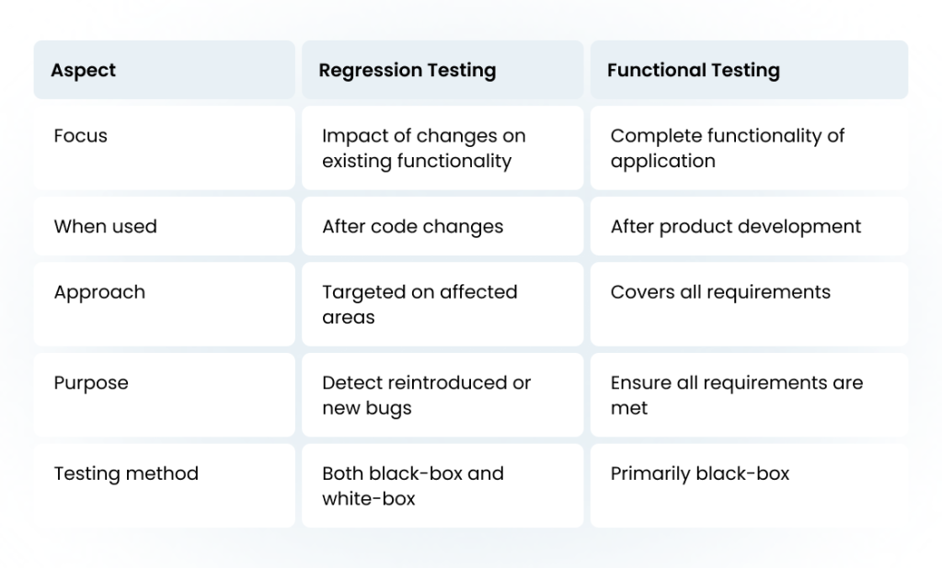The image size is (942, 568).
Task: Select the 'Covers all requirements' cell
Action: click(749, 304)
